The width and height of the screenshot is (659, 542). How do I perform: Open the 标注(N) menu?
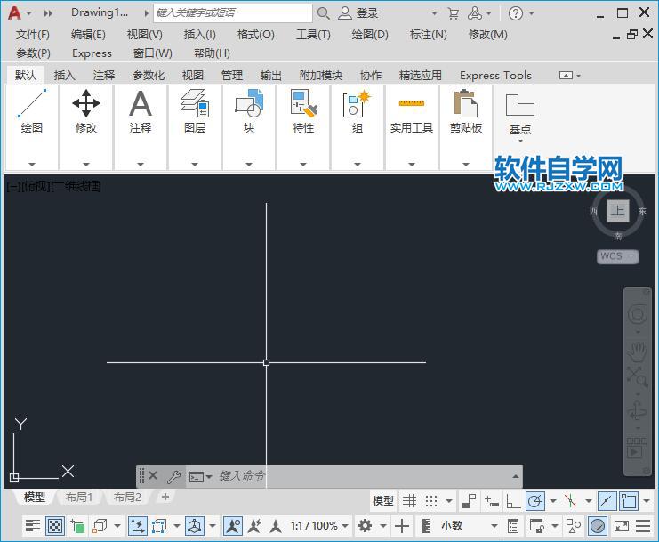429,35
